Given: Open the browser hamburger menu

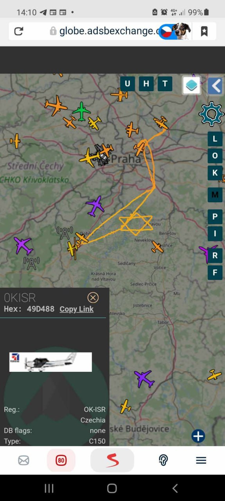Looking at the screenshot, I should pos(201,460).
